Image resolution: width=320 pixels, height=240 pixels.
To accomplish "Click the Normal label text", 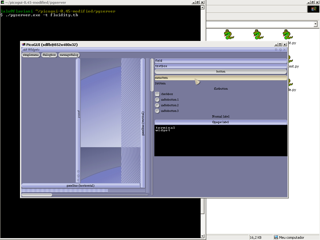I will tap(221, 117).
